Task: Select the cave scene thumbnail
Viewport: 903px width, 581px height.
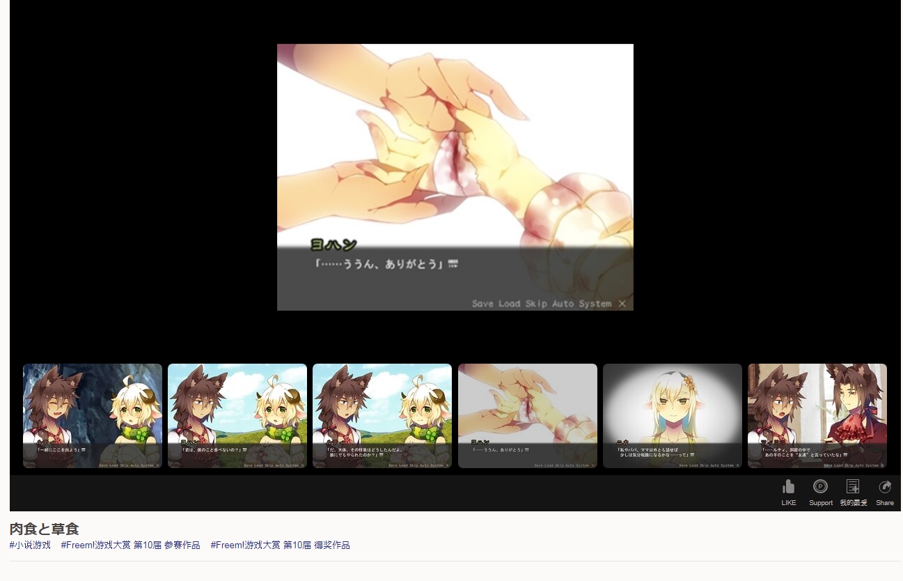Action: pos(93,416)
